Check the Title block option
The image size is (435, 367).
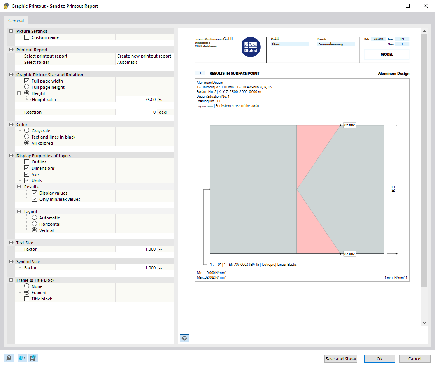tap(26, 299)
